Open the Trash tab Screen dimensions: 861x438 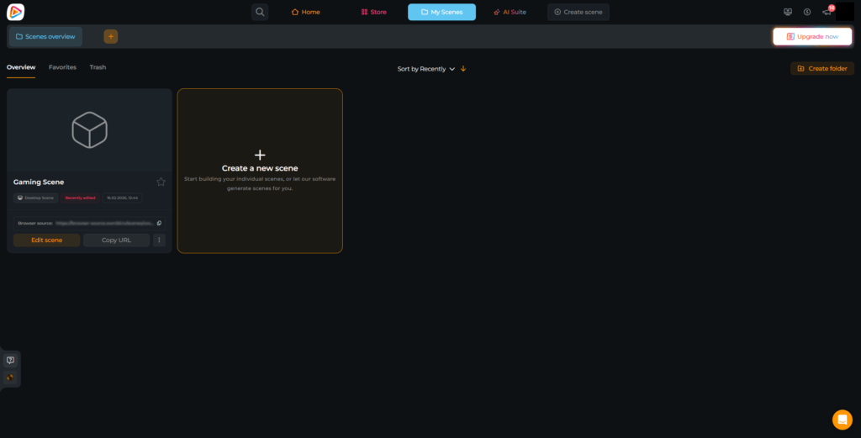(x=98, y=67)
